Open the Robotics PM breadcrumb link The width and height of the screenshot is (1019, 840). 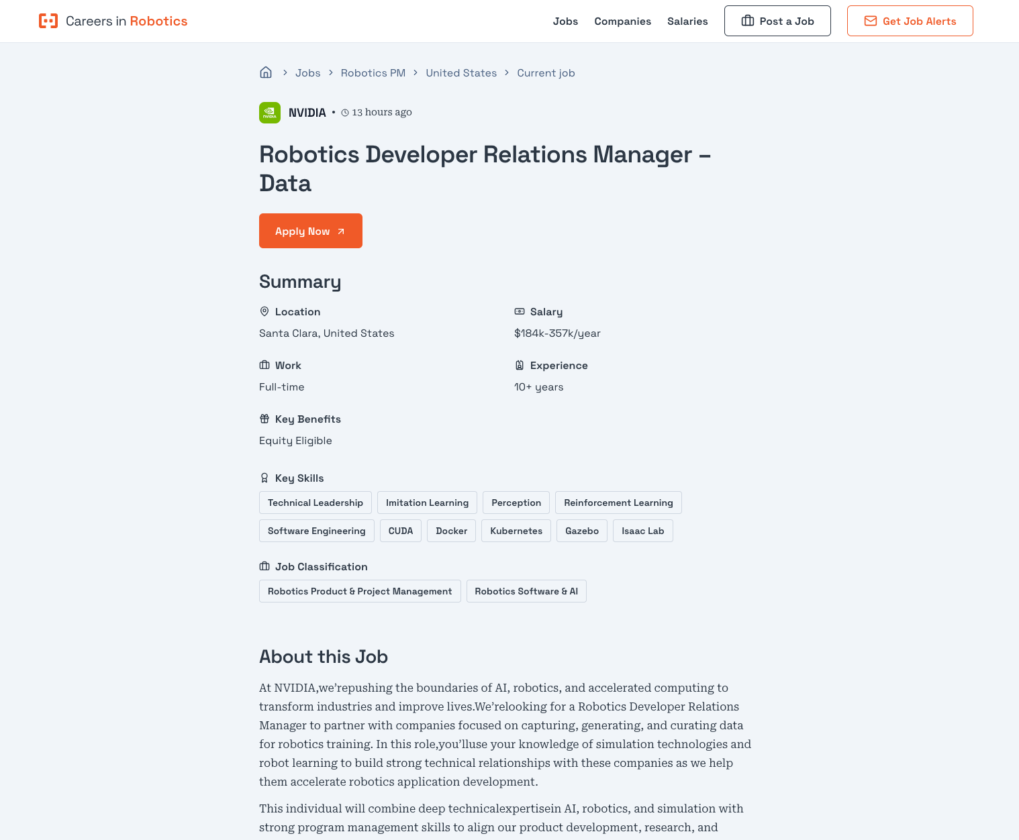[373, 72]
